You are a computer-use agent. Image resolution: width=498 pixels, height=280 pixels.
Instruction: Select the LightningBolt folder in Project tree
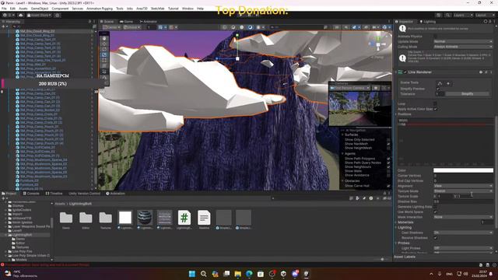[22, 235]
